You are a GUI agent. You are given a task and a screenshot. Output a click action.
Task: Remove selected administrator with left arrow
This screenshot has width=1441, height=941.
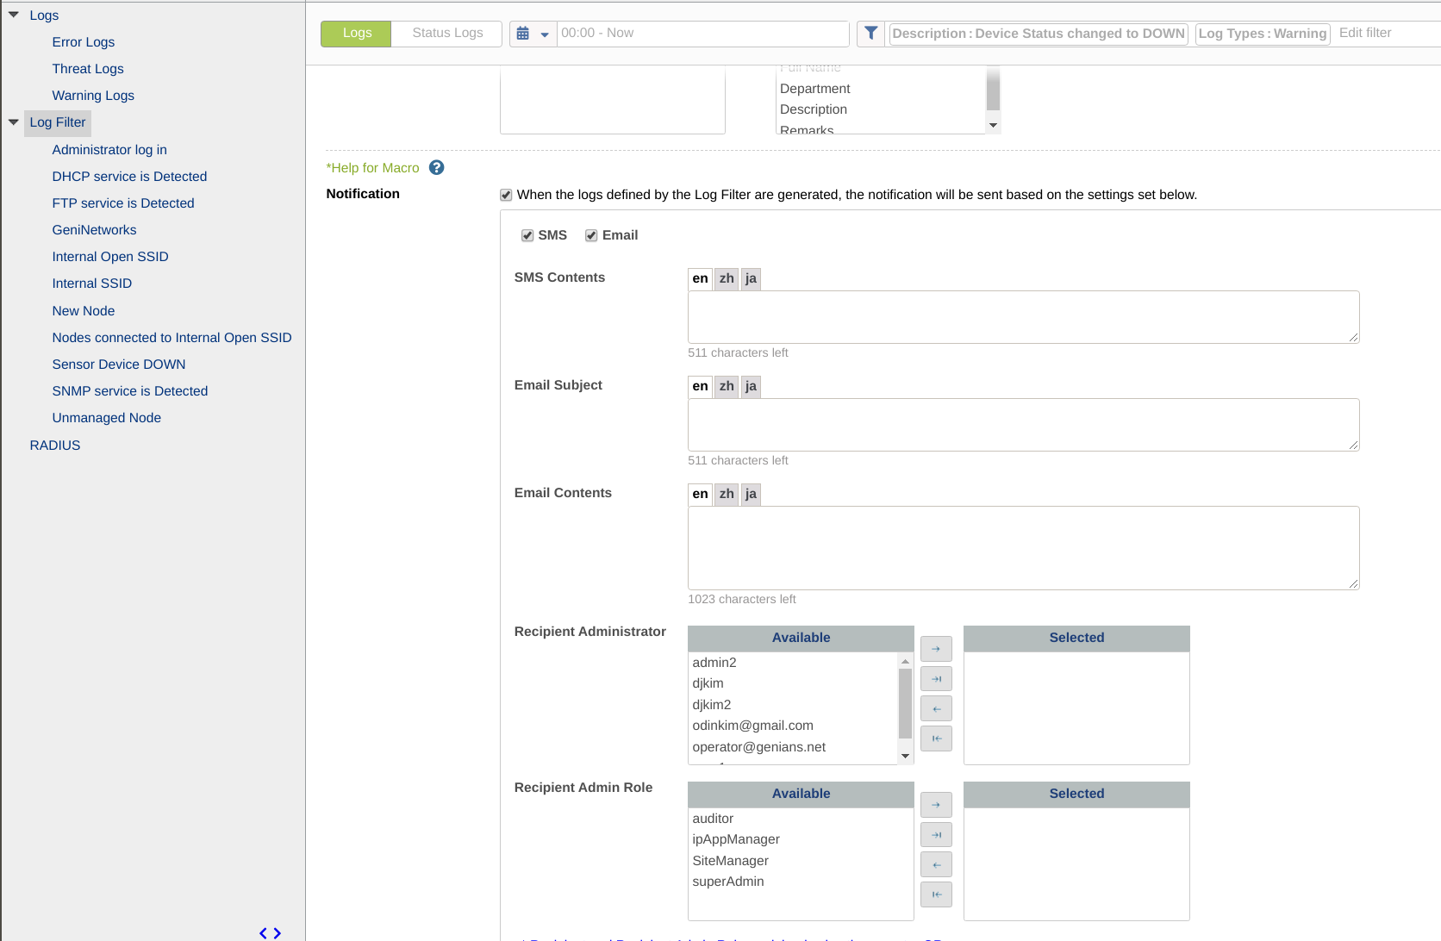936,709
